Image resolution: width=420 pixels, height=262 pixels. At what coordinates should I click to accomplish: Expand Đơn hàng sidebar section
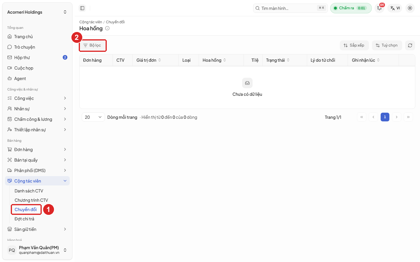(37, 150)
